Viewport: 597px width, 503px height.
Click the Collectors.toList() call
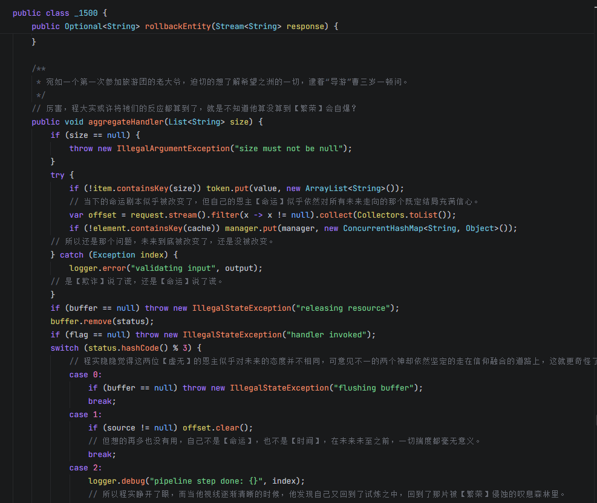pyautogui.click(x=403, y=215)
